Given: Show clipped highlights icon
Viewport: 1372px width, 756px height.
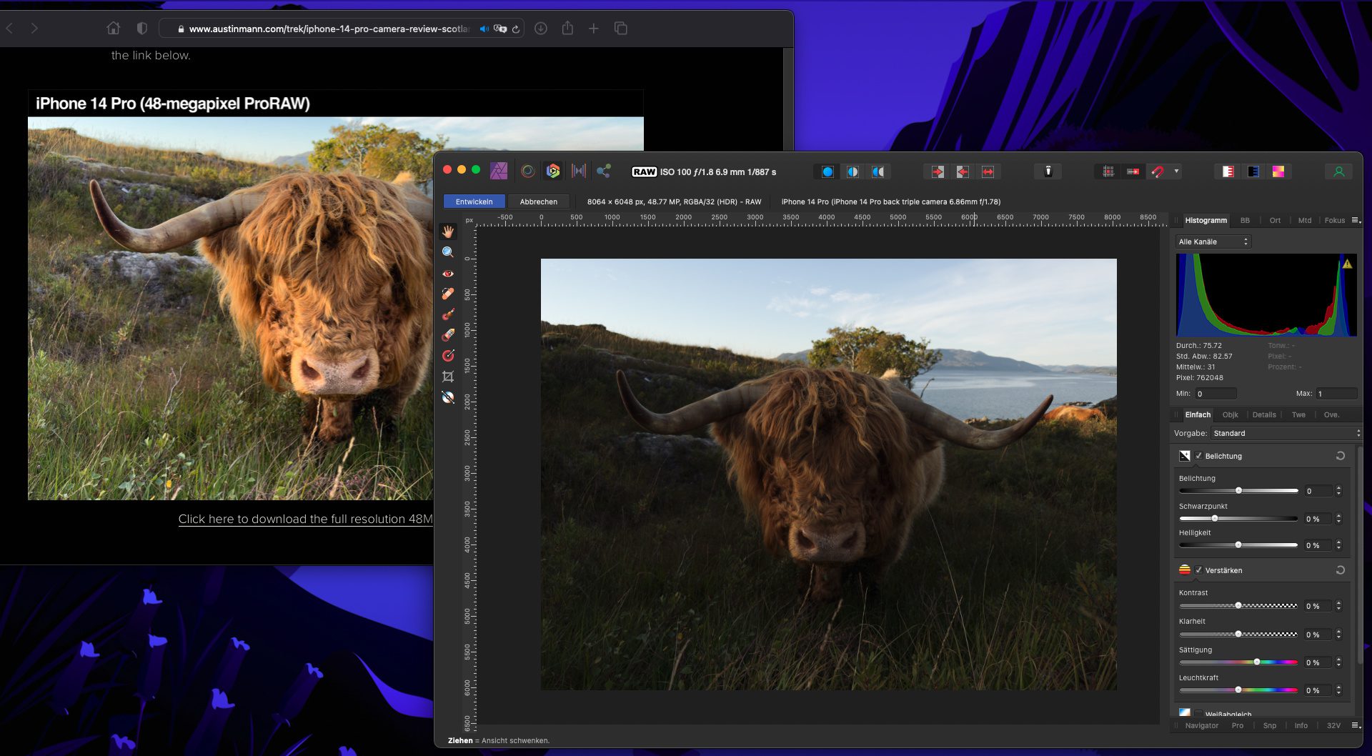Looking at the screenshot, I should 1228,171.
